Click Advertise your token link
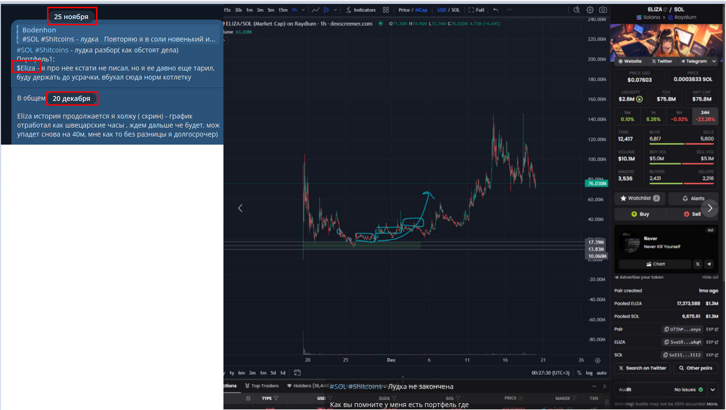The height and width of the screenshot is (410, 726). pos(639,277)
